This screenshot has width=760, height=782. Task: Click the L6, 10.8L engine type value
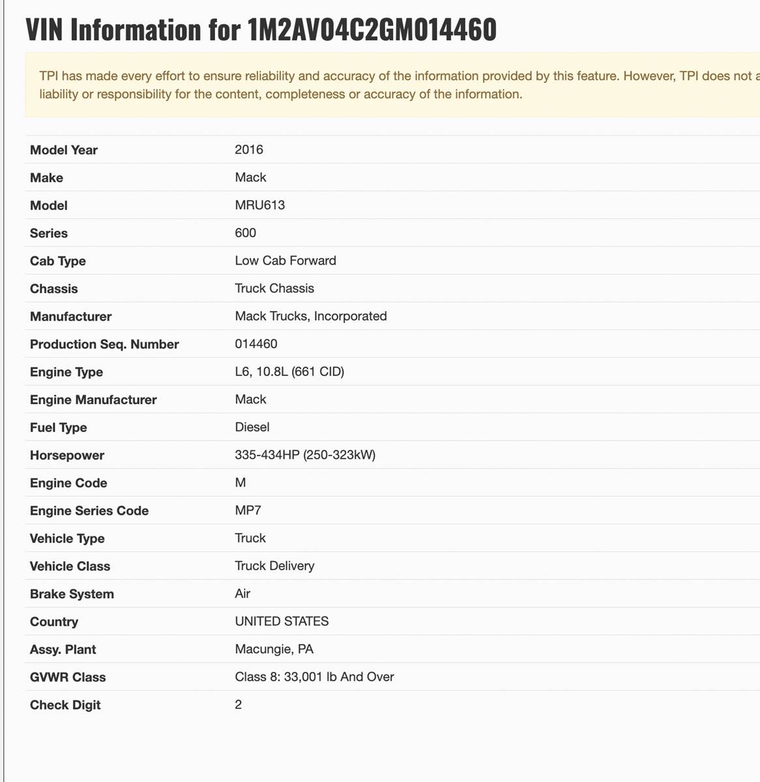tap(289, 371)
